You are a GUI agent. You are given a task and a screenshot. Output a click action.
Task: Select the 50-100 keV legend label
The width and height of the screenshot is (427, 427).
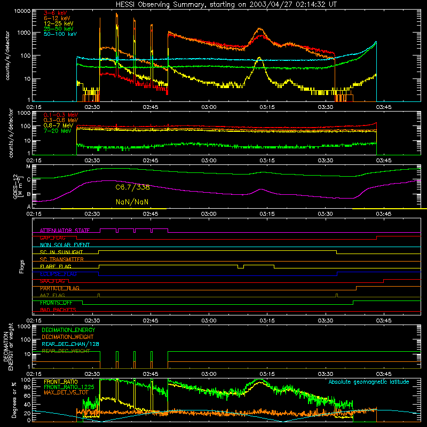click(60, 34)
